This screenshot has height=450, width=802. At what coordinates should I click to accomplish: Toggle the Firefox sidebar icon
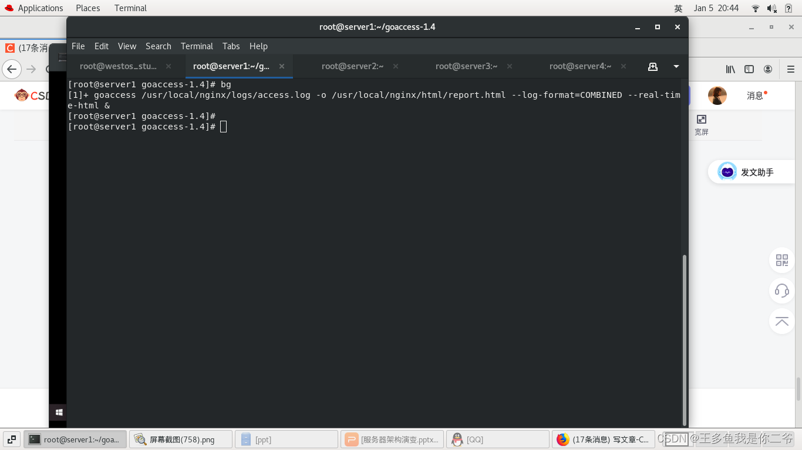tap(749, 69)
